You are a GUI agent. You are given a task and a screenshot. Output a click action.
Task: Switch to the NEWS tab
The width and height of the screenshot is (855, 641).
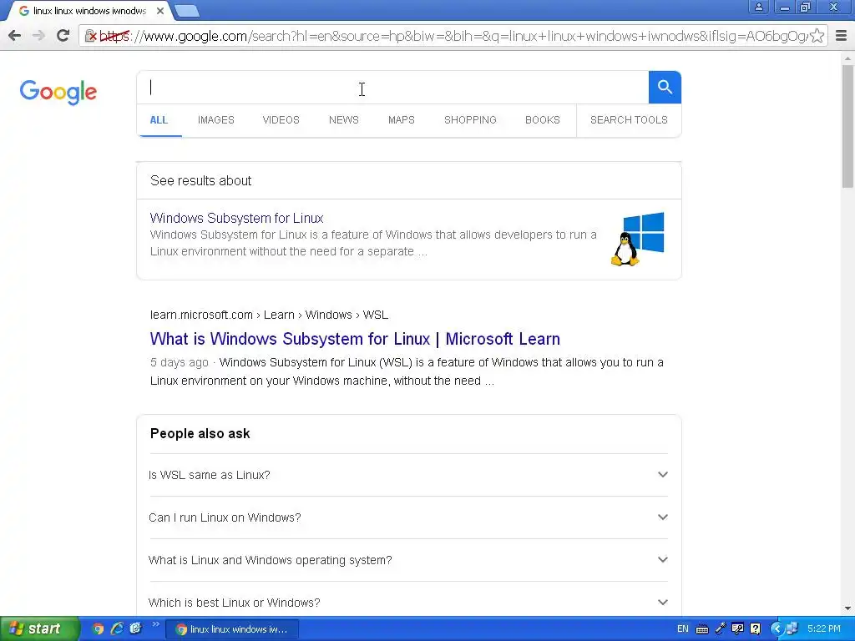(x=343, y=120)
